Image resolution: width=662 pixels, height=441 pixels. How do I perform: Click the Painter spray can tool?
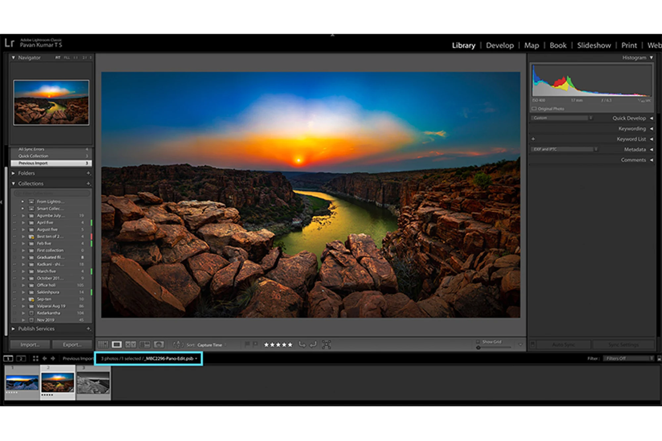tap(177, 344)
